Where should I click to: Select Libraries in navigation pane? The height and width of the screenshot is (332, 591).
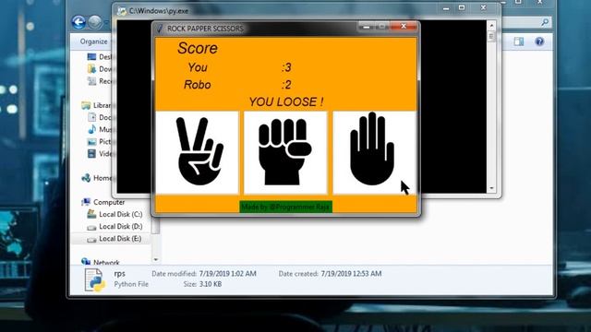[x=96, y=105]
